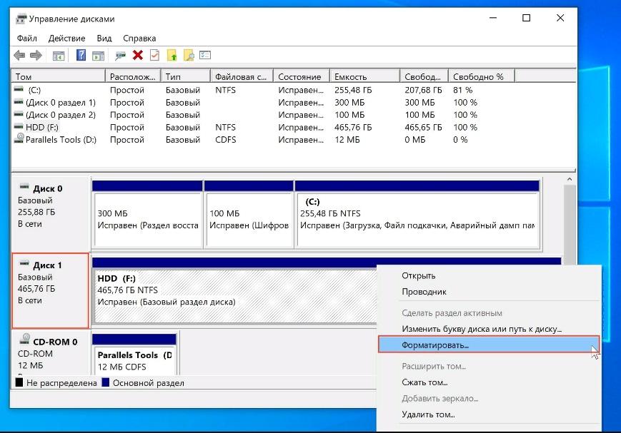Click the yellow folder icon with green arrow
Screen dimensions: 621x433
pyautogui.click(x=172, y=56)
